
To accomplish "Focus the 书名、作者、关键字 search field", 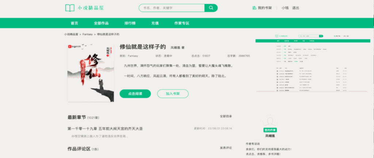I will coord(172,8).
